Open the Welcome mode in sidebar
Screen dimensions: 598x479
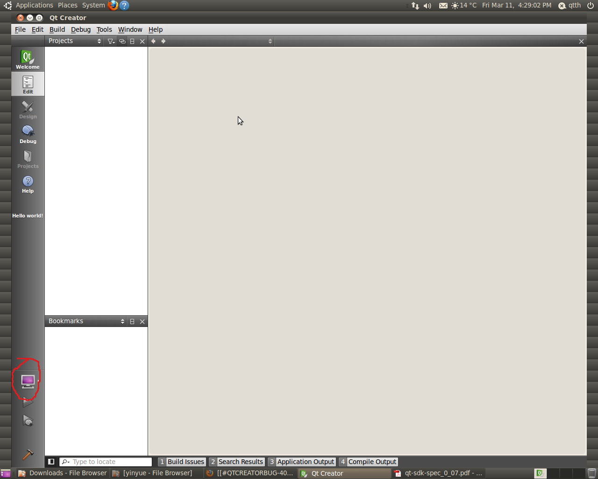[28, 59]
